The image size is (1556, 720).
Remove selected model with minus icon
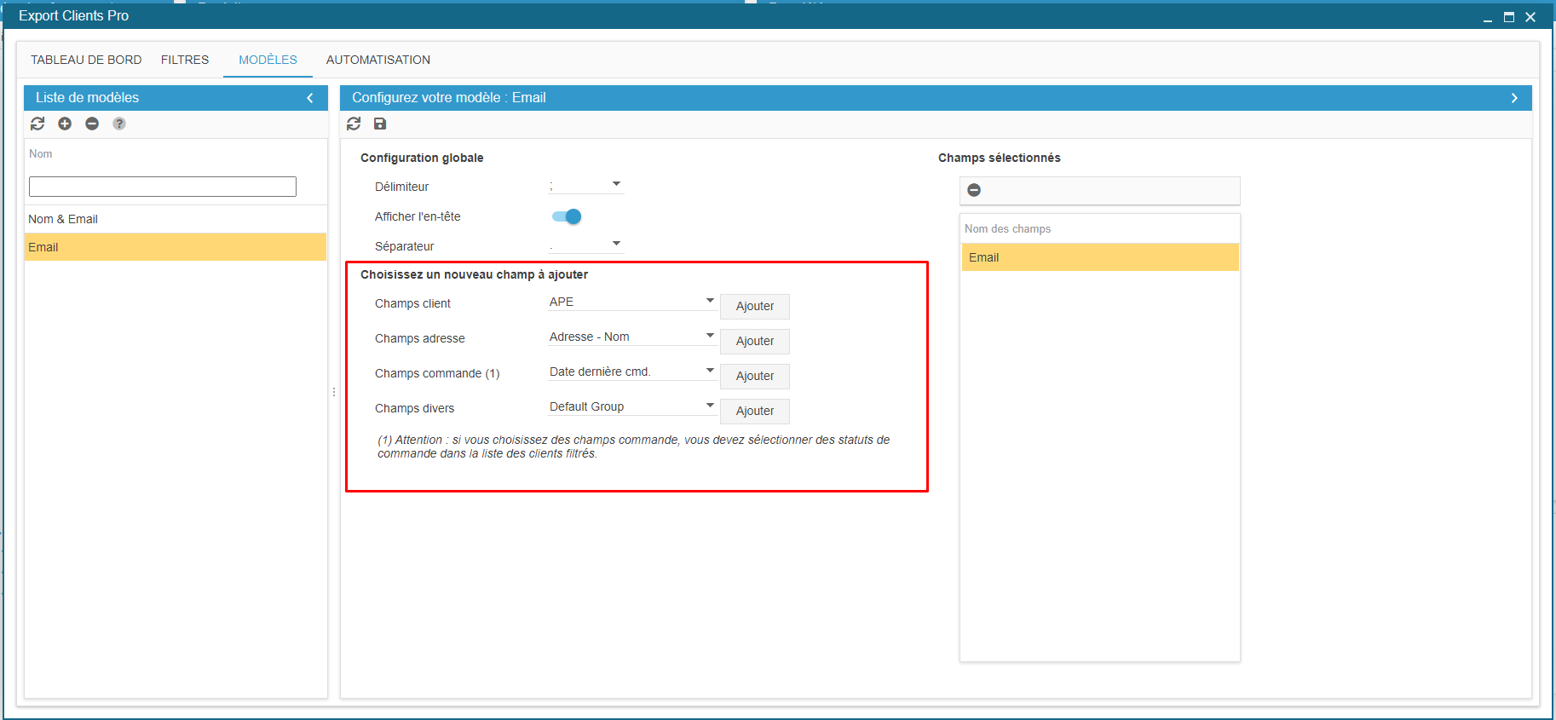(x=92, y=124)
